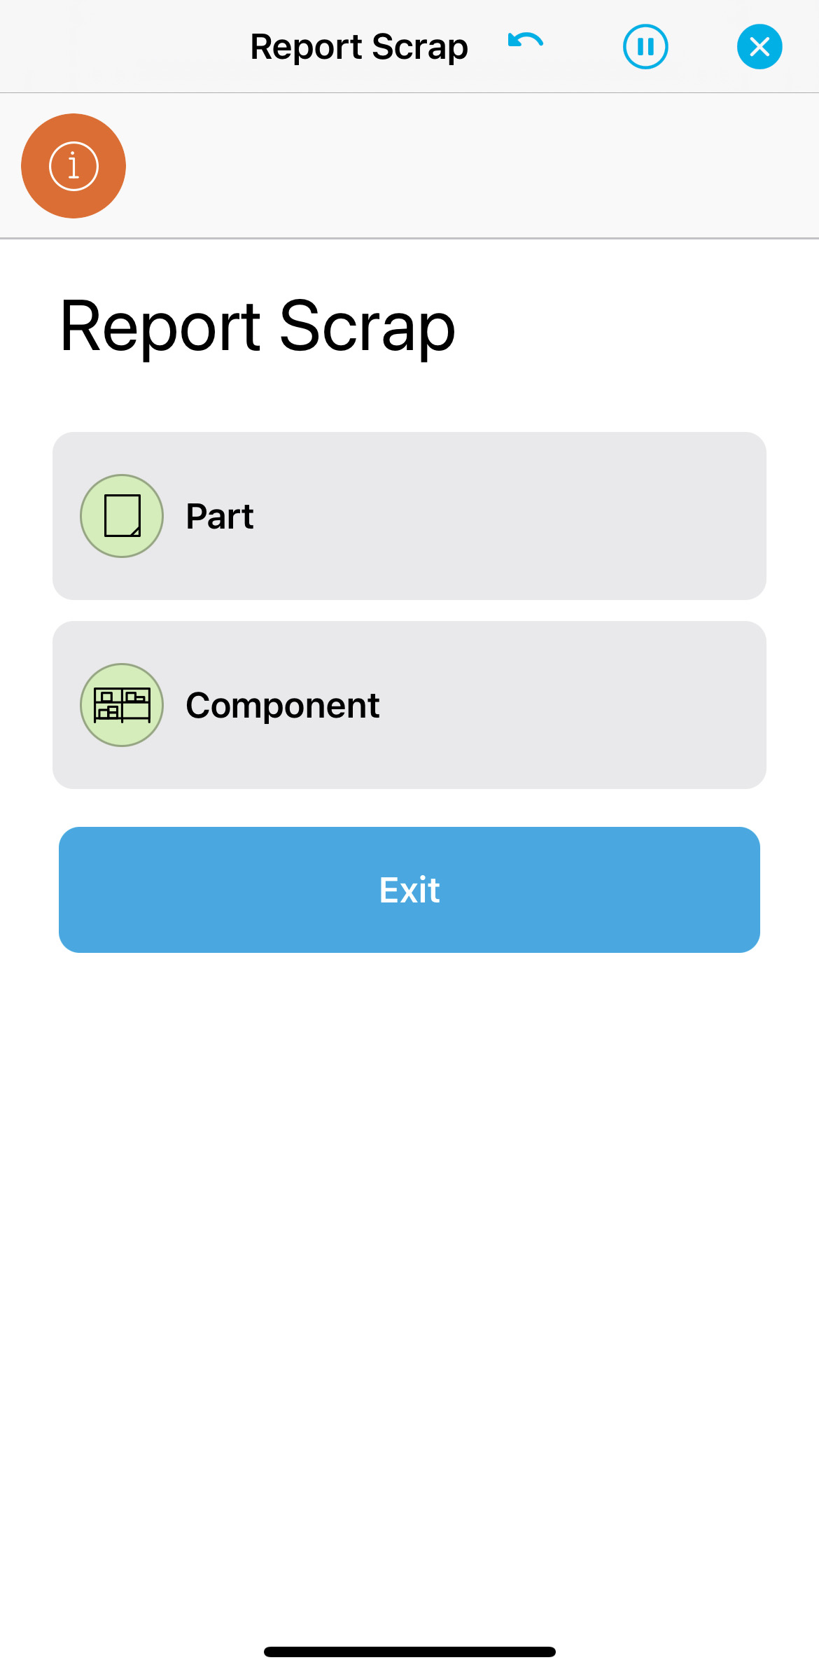Click the green Component shelf icon
The height and width of the screenshot is (1674, 819).
coord(122,705)
